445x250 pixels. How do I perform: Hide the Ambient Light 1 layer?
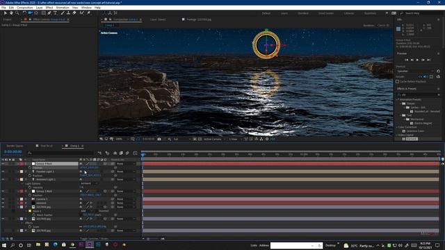pos(3,179)
